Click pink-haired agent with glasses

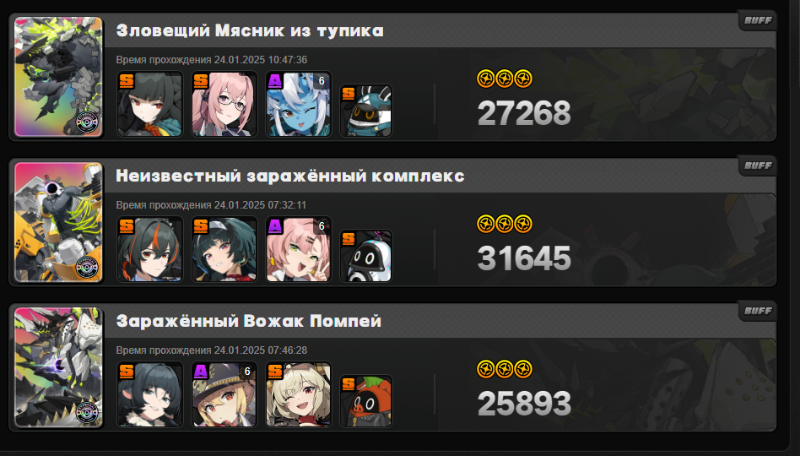(224, 104)
